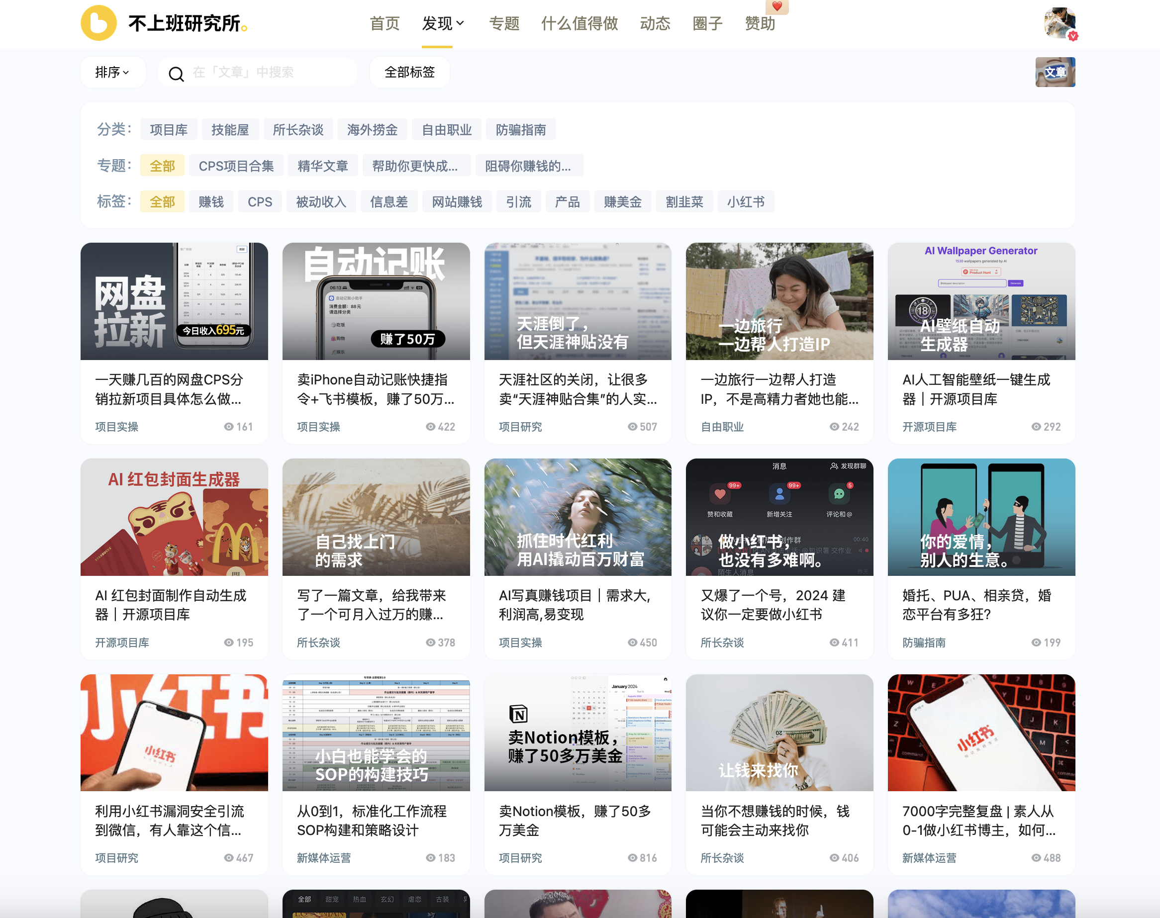Image resolution: width=1160 pixels, height=918 pixels.
Task: Filter by 自由职业 category
Action: coord(447,129)
